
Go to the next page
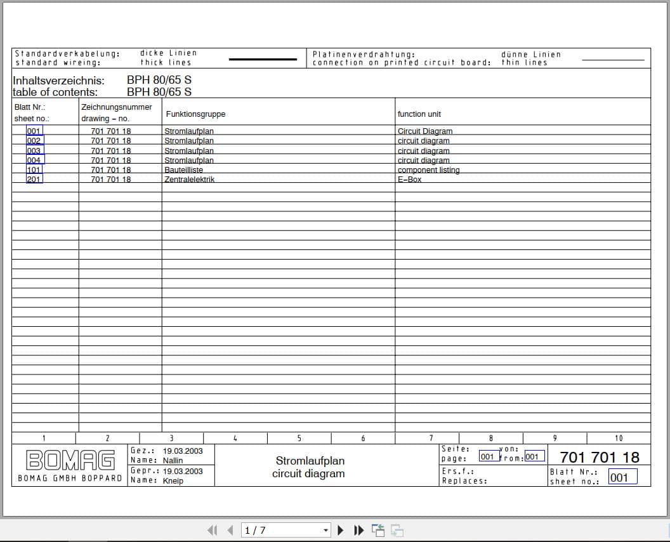[x=341, y=531]
